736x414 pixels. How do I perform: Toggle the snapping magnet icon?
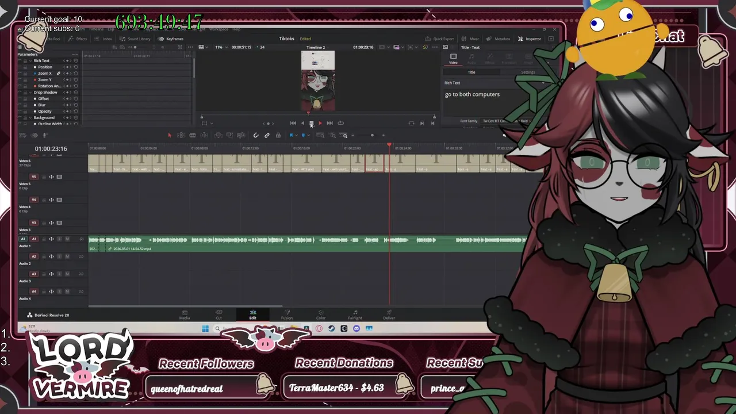(256, 135)
